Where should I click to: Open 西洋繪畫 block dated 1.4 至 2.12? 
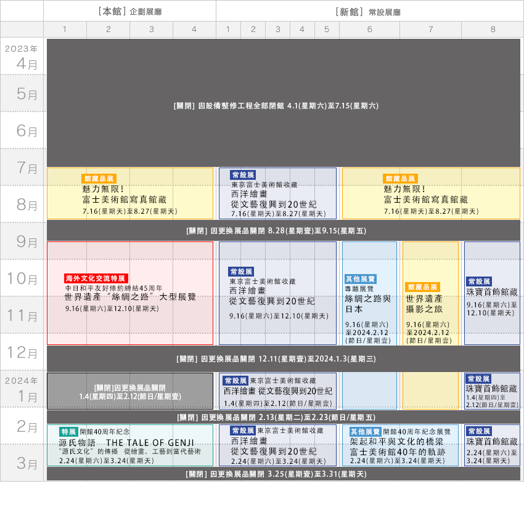click(277, 391)
